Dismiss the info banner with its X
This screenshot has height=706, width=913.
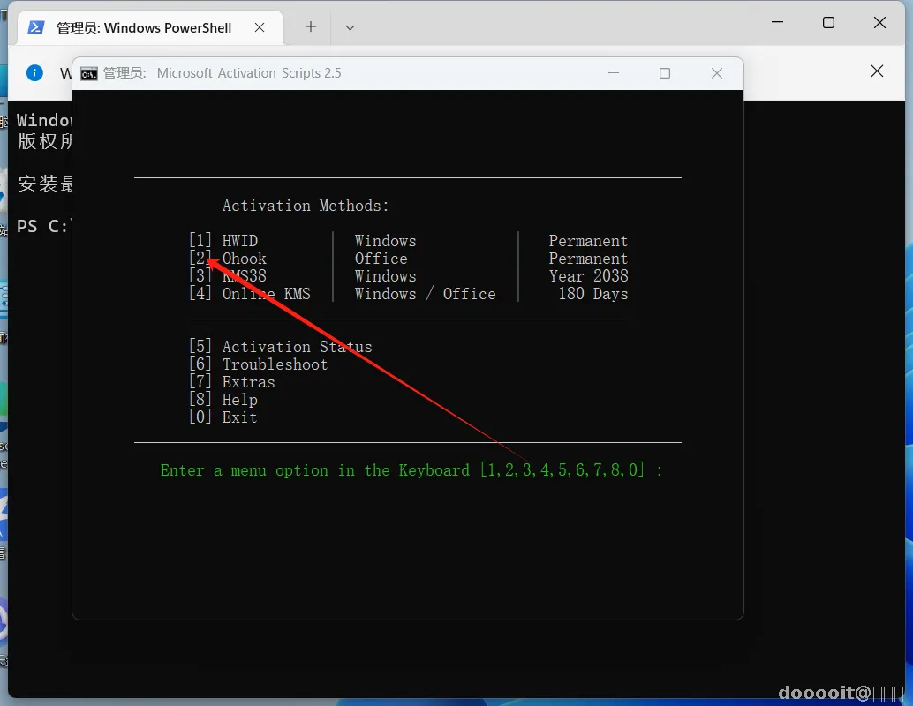click(877, 71)
